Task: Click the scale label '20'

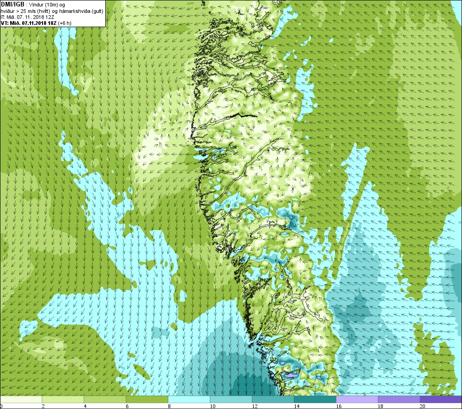Action: click(423, 406)
